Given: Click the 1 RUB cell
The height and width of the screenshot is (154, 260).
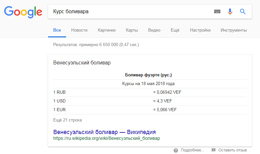Looking at the screenshot, I should coord(59,92).
